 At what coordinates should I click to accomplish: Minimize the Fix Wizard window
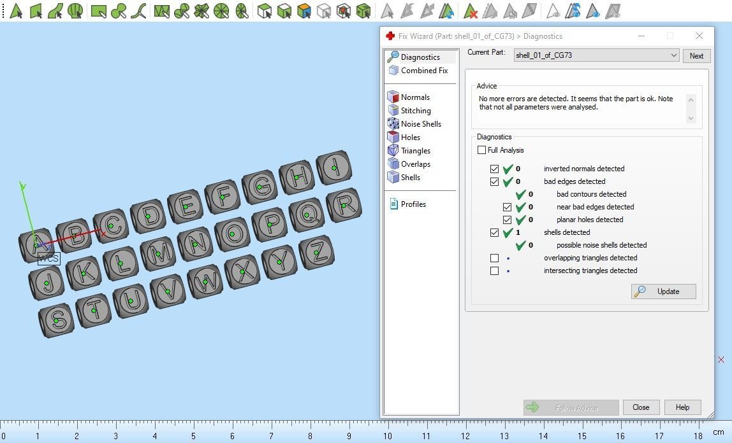[641, 36]
